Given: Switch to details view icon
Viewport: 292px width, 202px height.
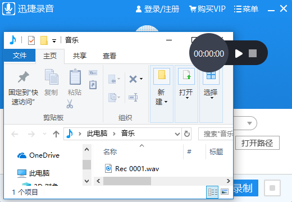Looking at the screenshot, I should pyautogui.click(x=212, y=192).
